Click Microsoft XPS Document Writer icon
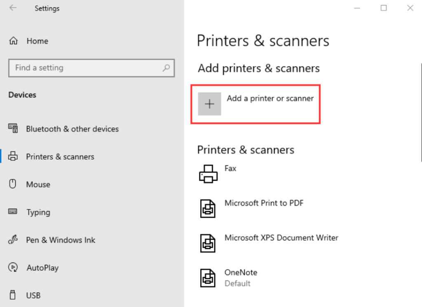 pyautogui.click(x=208, y=243)
